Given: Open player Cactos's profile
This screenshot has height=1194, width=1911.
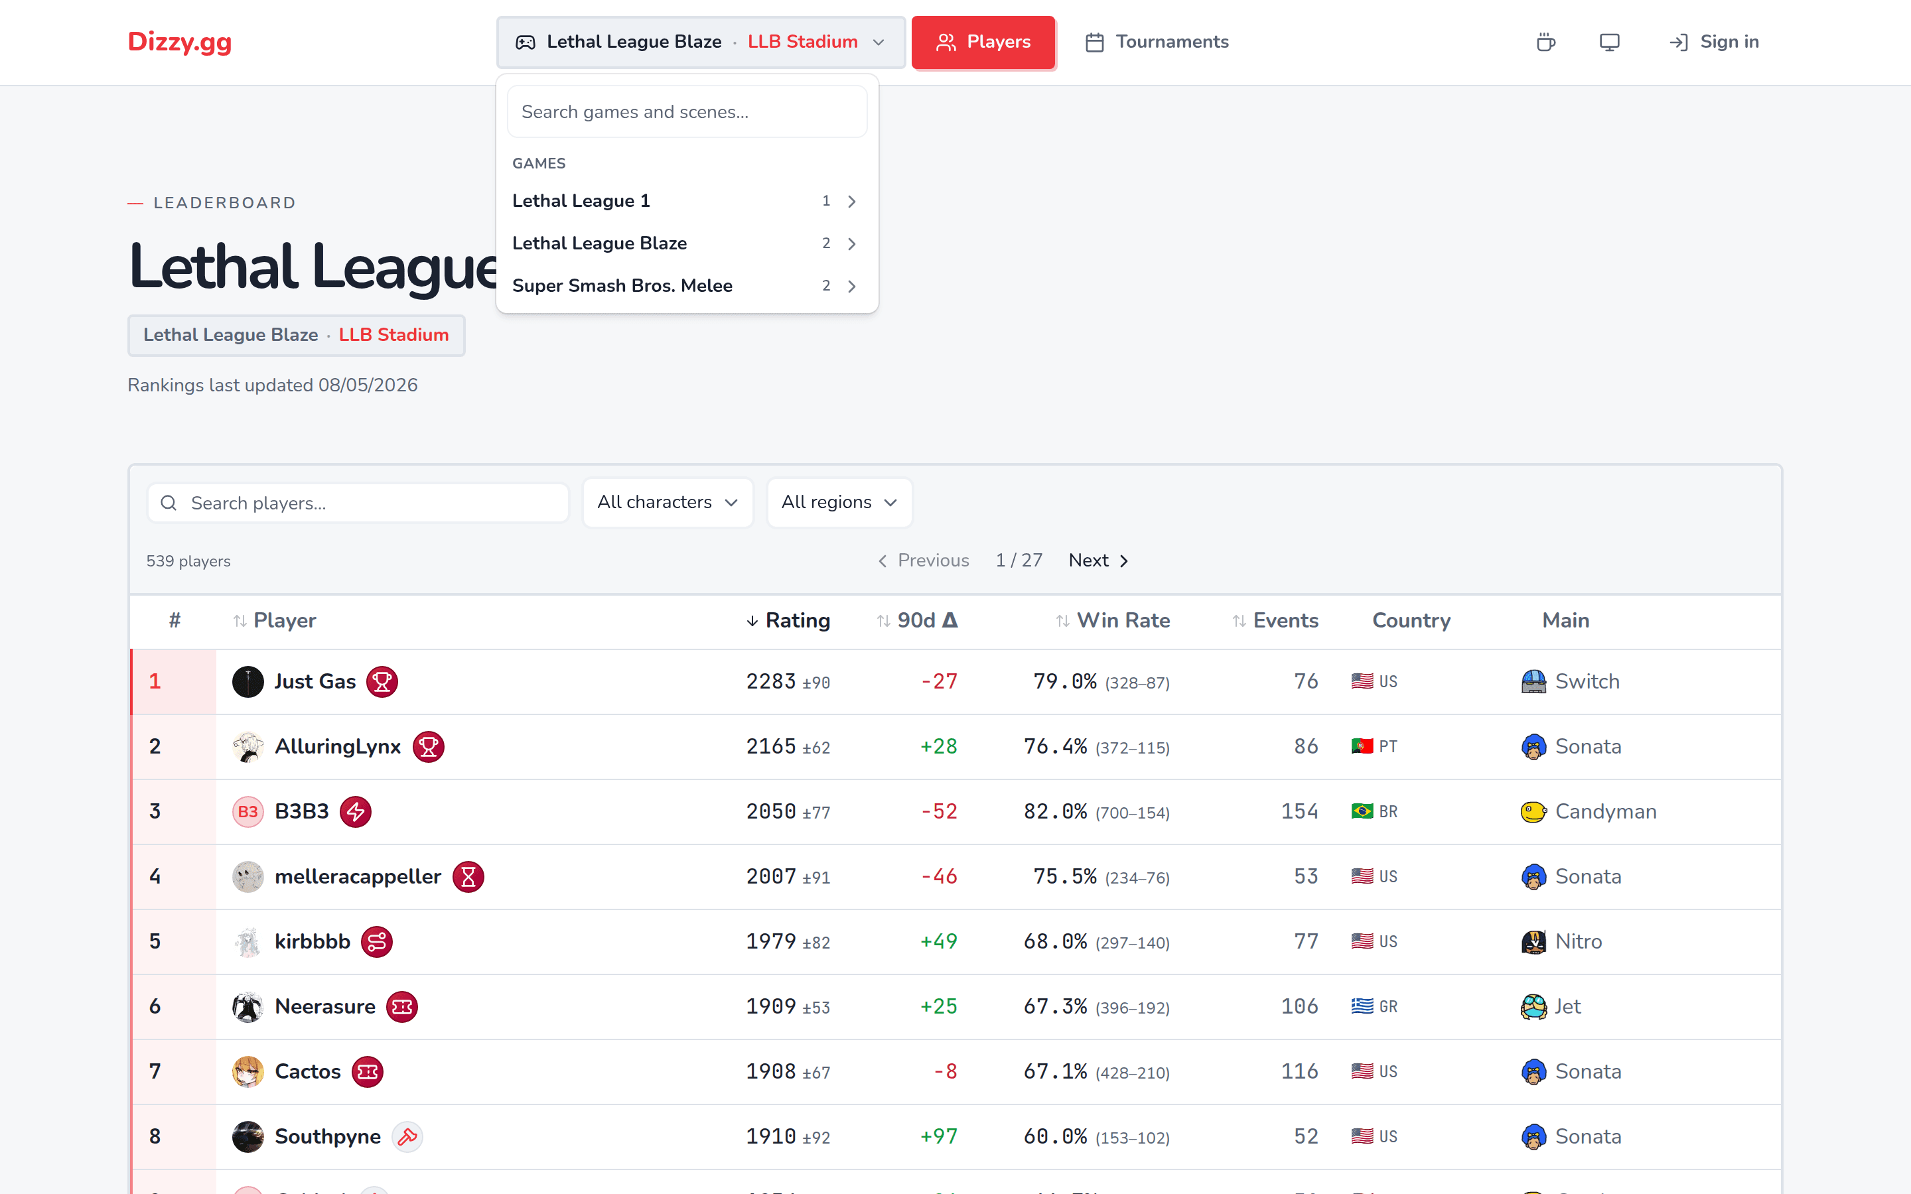Looking at the screenshot, I should [x=308, y=1071].
